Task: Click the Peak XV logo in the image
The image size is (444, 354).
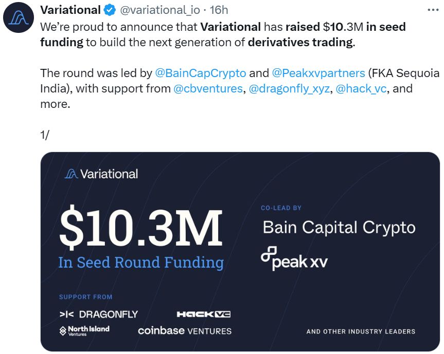Action: click(294, 258)
